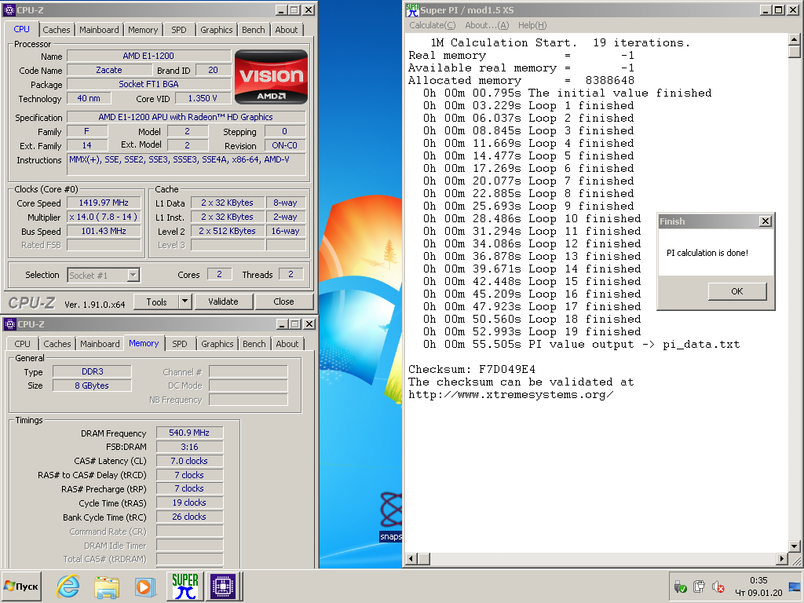
Task: Open Internet Explorer from the taskbar
Action: click(68, 586)
